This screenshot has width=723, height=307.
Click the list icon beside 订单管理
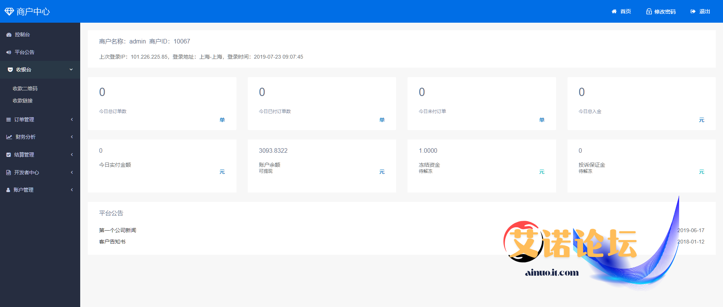click(8, 119)
